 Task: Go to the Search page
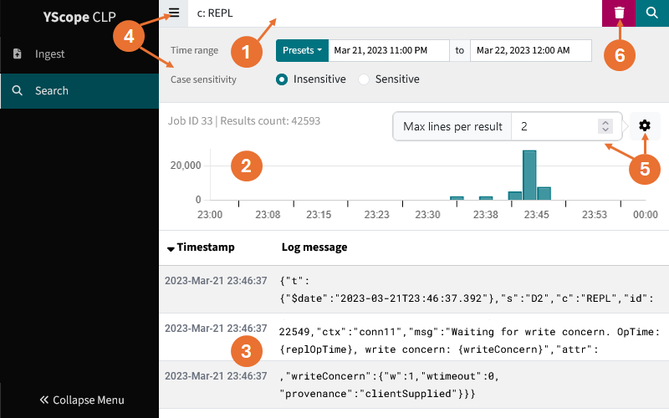coord(79,91)
